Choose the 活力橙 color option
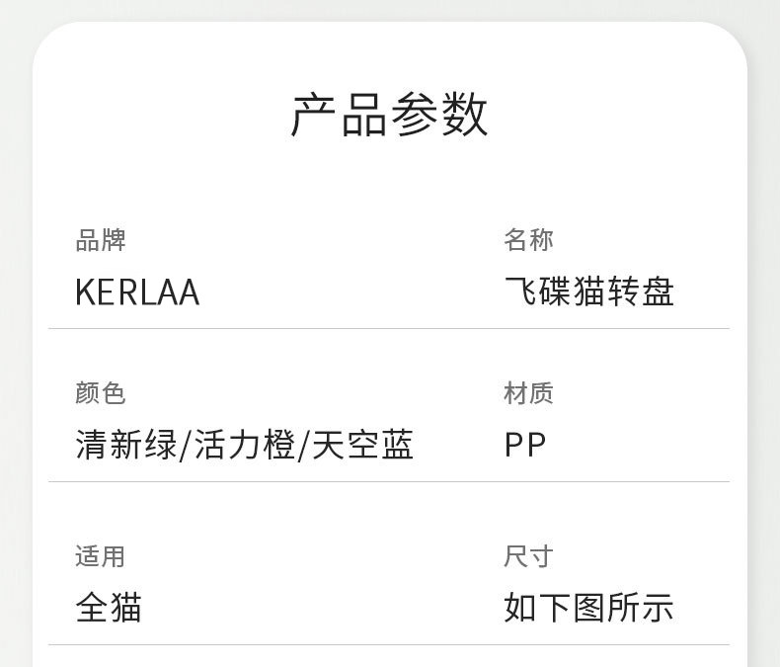Image resolution: width=780 pixels, height=667 pixels. 244,445
